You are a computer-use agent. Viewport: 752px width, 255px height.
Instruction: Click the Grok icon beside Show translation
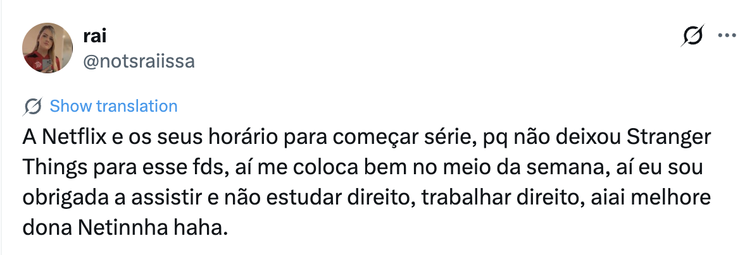point(32,106)
